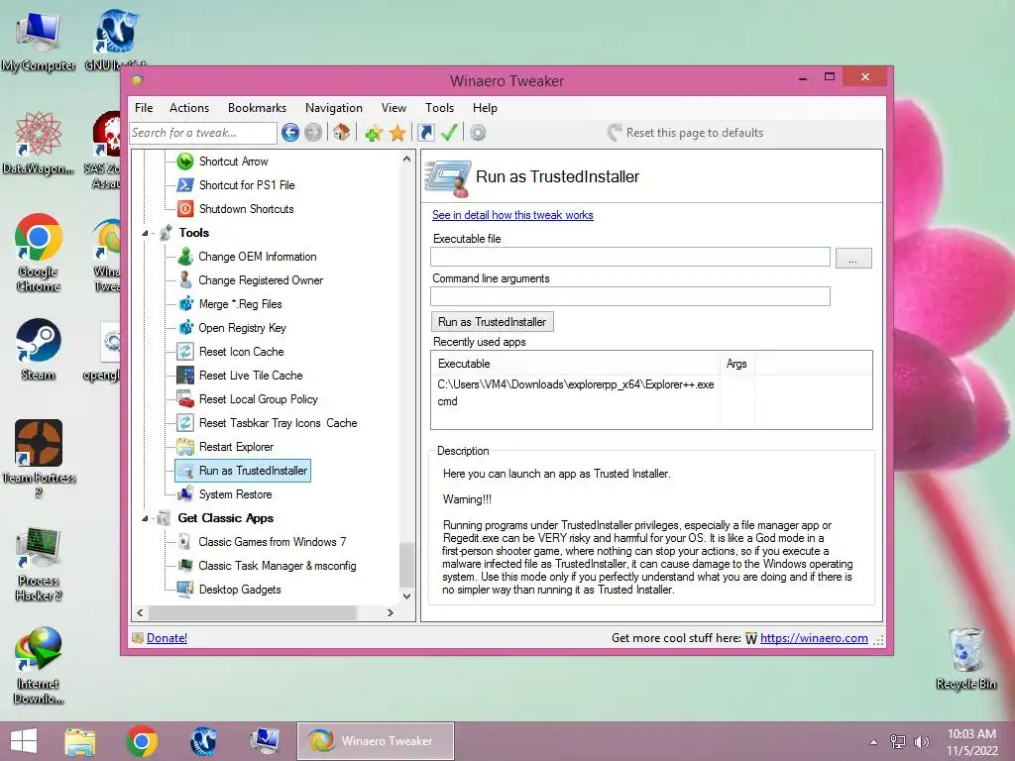Viewport: 1015px width, 761px height.
Task: Click tree horizontal scrollbar left arrow
Action: coord(140,612)
